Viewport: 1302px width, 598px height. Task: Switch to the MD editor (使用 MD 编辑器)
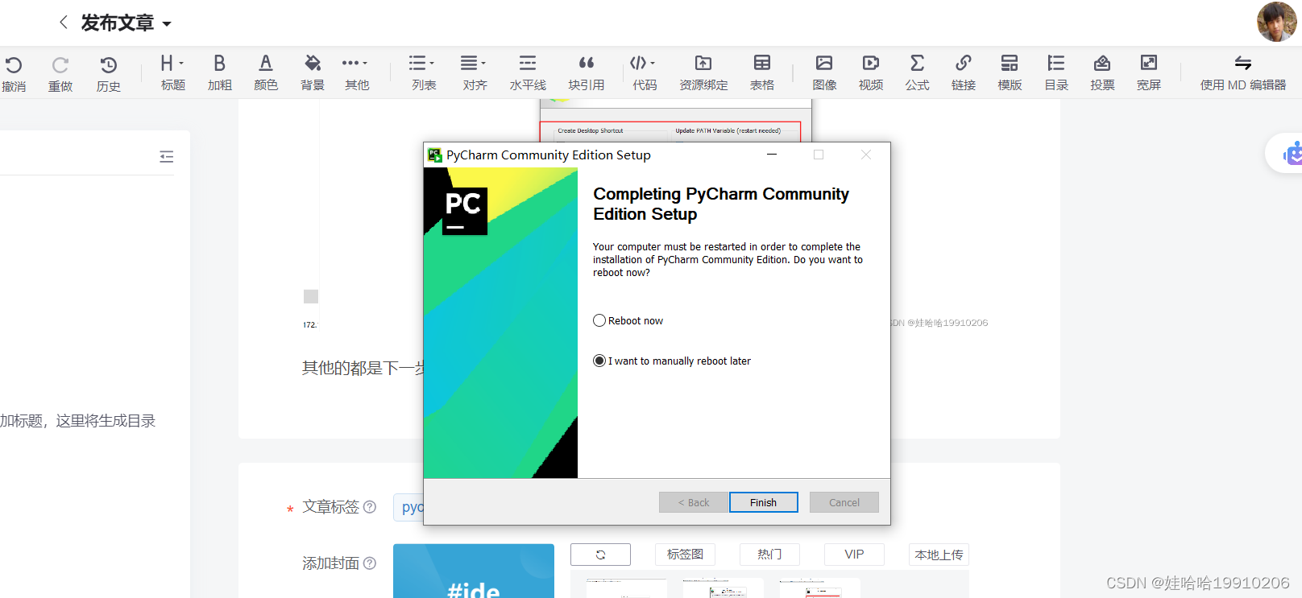click(x=1243, y=72)
